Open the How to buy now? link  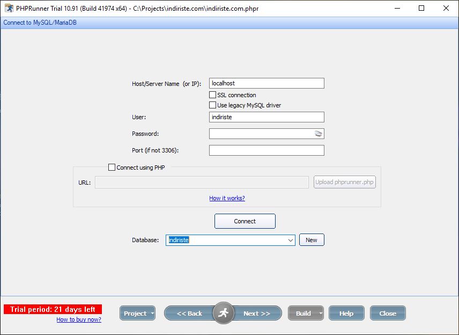click(79, 319)
